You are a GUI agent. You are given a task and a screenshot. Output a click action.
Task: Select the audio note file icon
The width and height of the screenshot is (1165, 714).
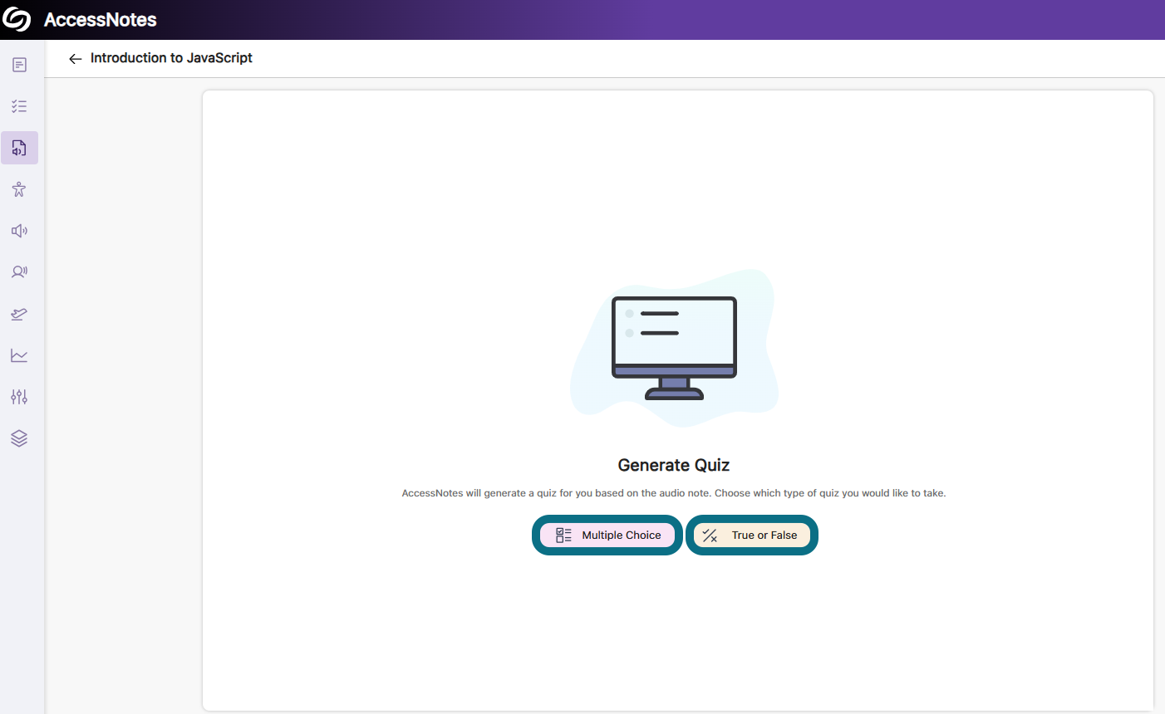[x=19, y=148]
